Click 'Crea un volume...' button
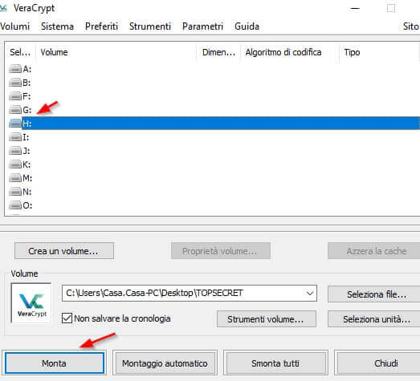Viewport: 420px width, 381px height. tap(64, 251)
